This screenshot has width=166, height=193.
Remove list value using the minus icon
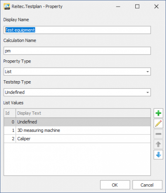tap(158, 134)
